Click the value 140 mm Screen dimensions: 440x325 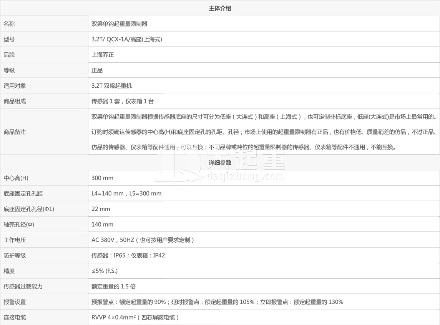pos(103,225)
